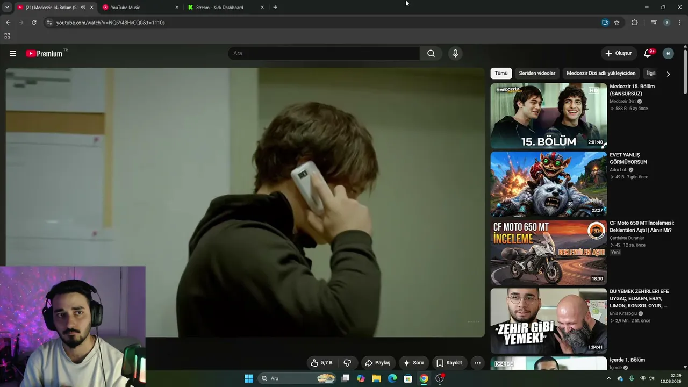The image size is (688, 387).
Task: Save the video with Kaydet button
Action: pos(449,363)
